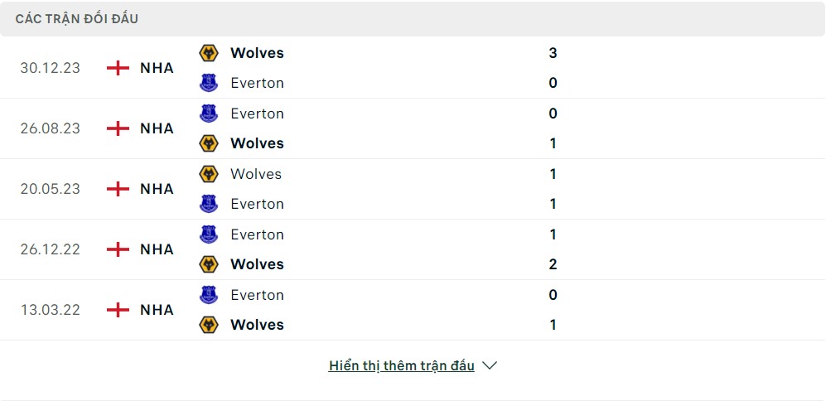Click England flag beside 20.05.23 date
The image size is (826, 401).
pyautogui.click(x=118, y=189)
